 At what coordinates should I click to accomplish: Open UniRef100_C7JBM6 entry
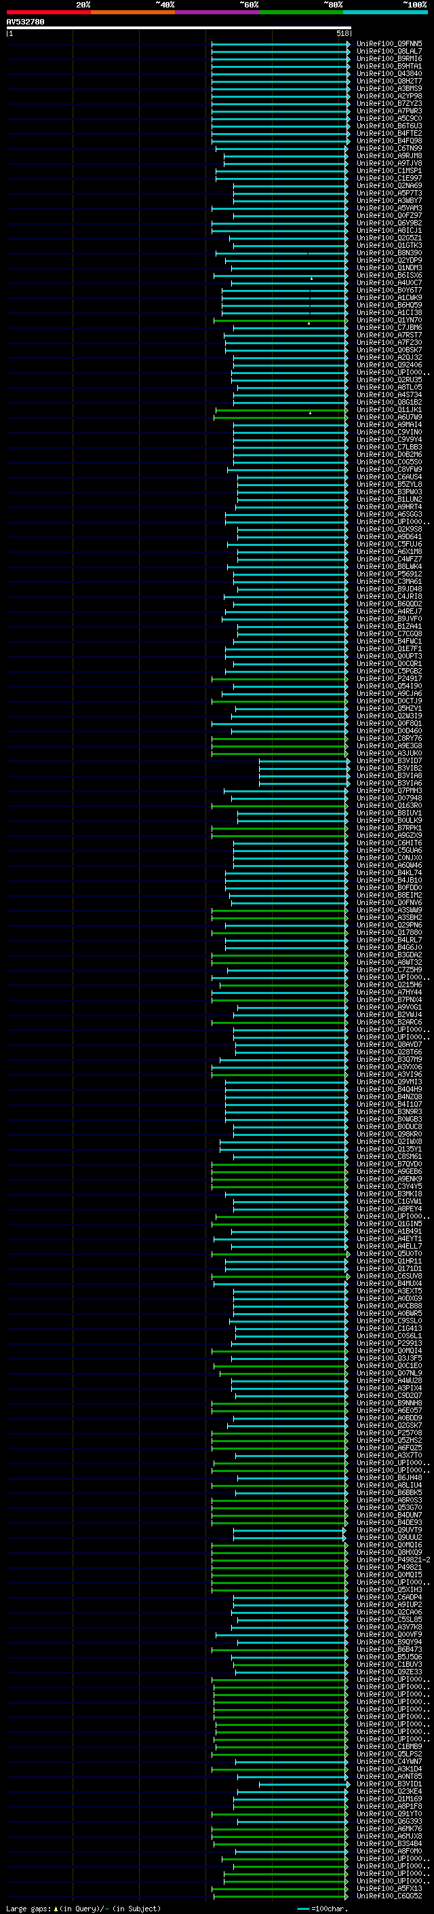coord(389,328)
